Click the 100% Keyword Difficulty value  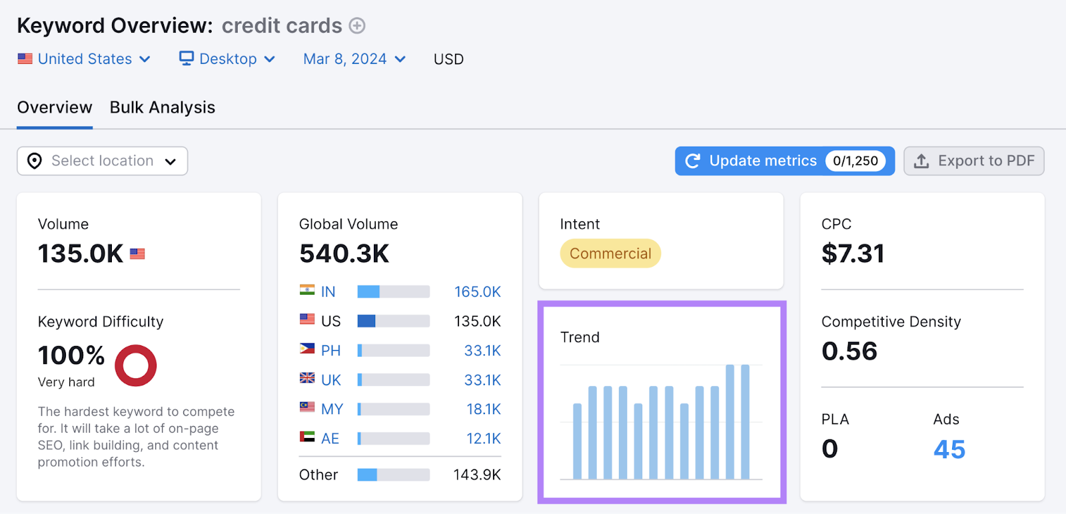point(71,355)
